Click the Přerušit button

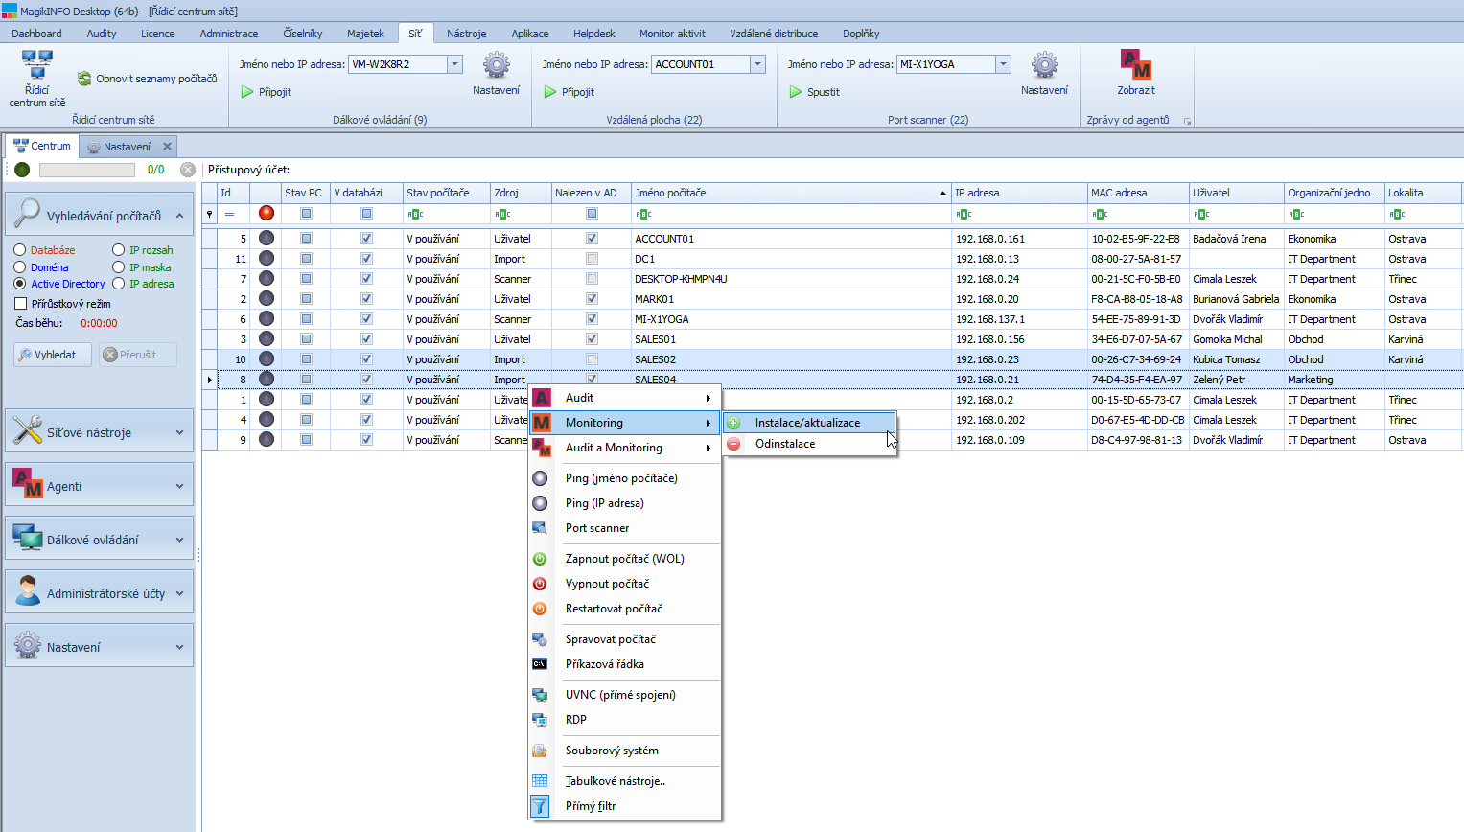(137, 355)
